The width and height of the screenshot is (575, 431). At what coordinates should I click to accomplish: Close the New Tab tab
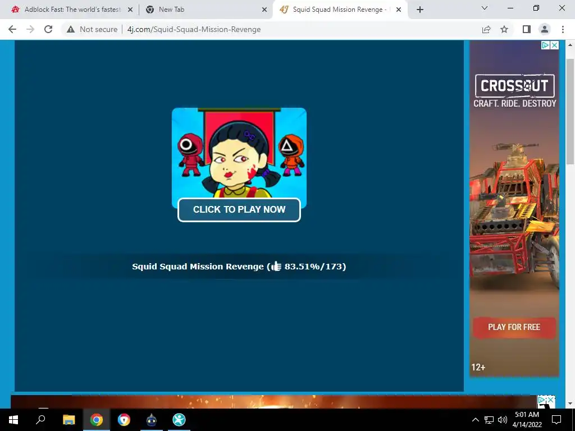(264, 10)
